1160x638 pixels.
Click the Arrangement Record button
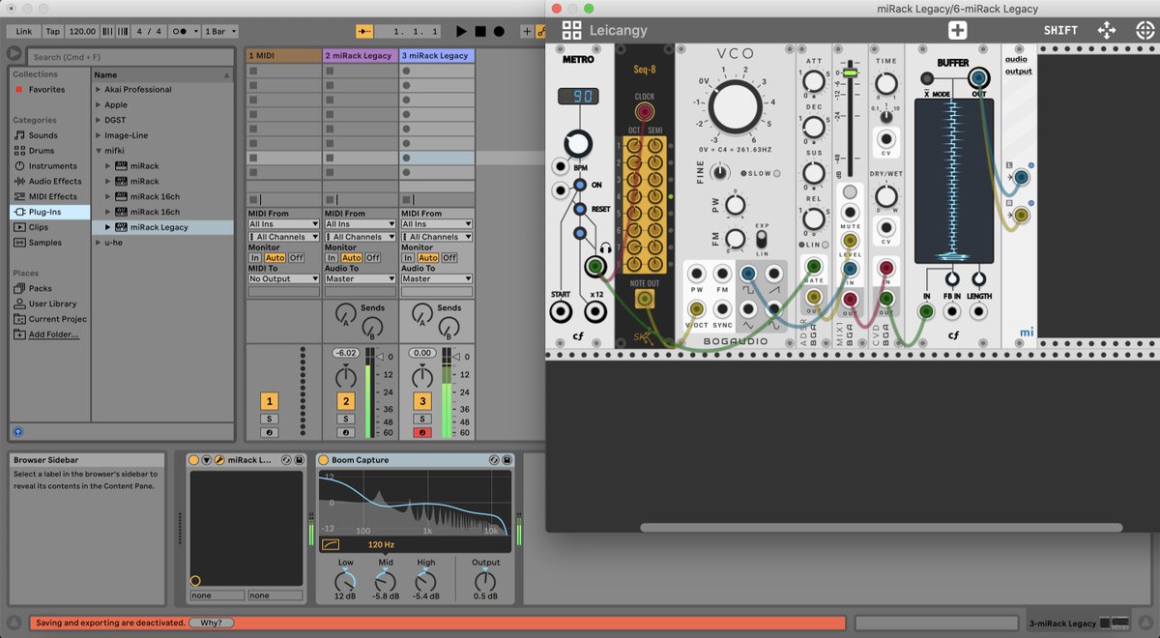pos(501,31)
